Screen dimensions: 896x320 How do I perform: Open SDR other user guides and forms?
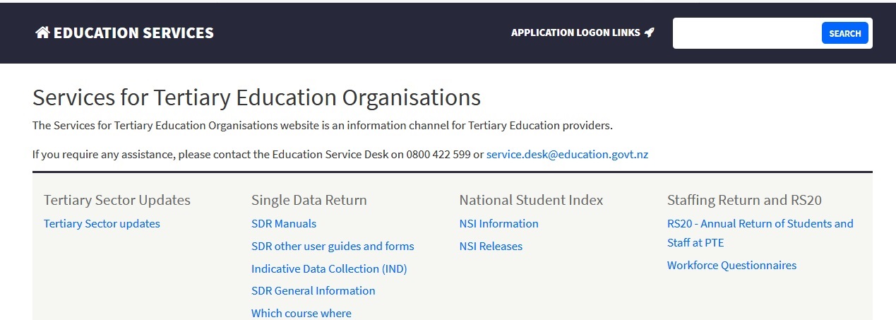tap(333, 247)
